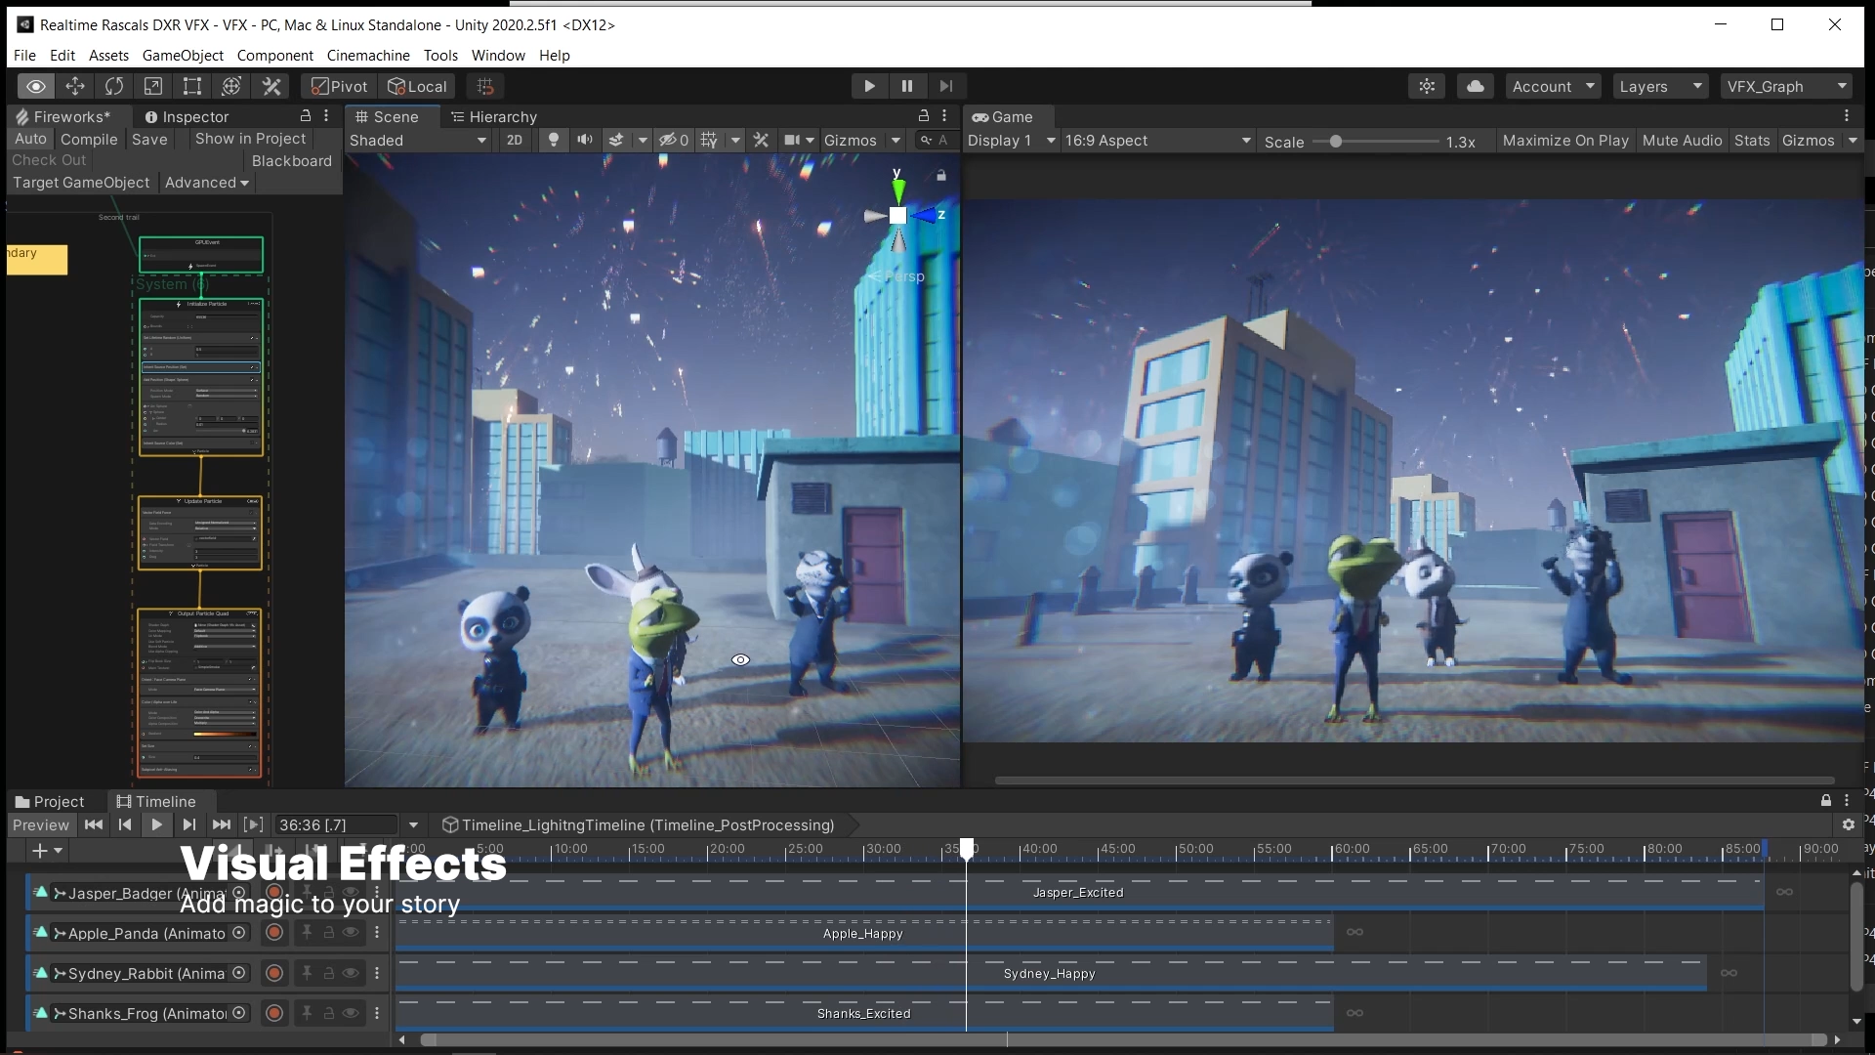Click Maximize On Play button

pos(1564,140)
